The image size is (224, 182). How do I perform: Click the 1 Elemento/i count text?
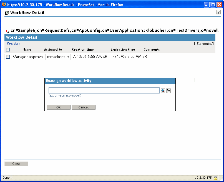tap(203, 44)
